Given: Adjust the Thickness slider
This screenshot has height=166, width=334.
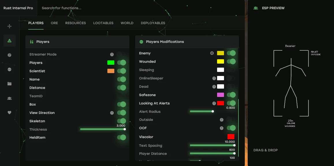Looking at the screenshot, I should click(103, 129).
